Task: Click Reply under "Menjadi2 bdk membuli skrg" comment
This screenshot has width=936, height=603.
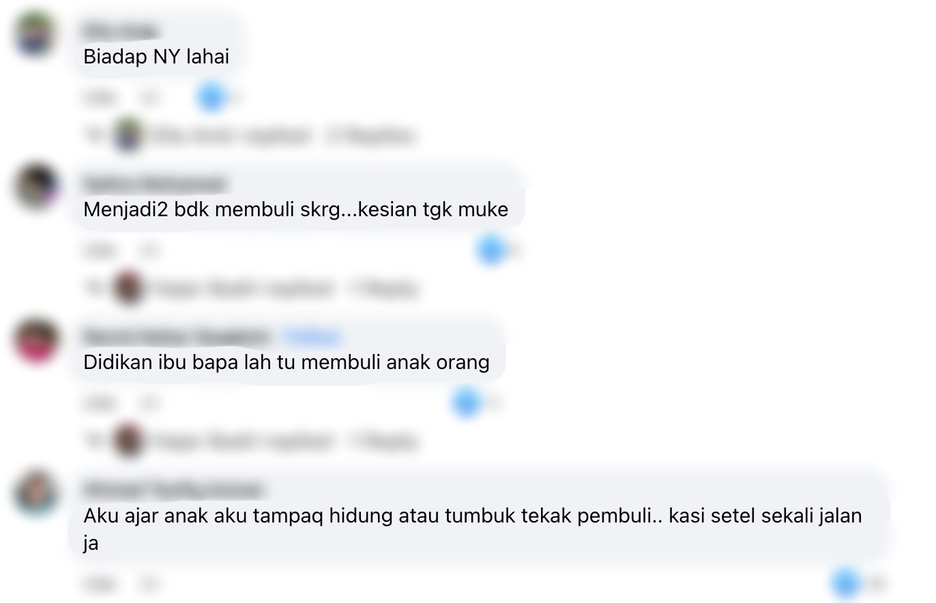Action: point(149,251)
